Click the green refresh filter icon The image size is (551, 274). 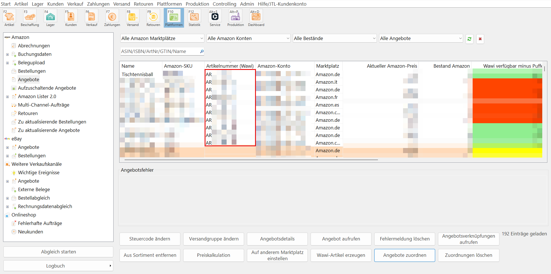point(469,39)
